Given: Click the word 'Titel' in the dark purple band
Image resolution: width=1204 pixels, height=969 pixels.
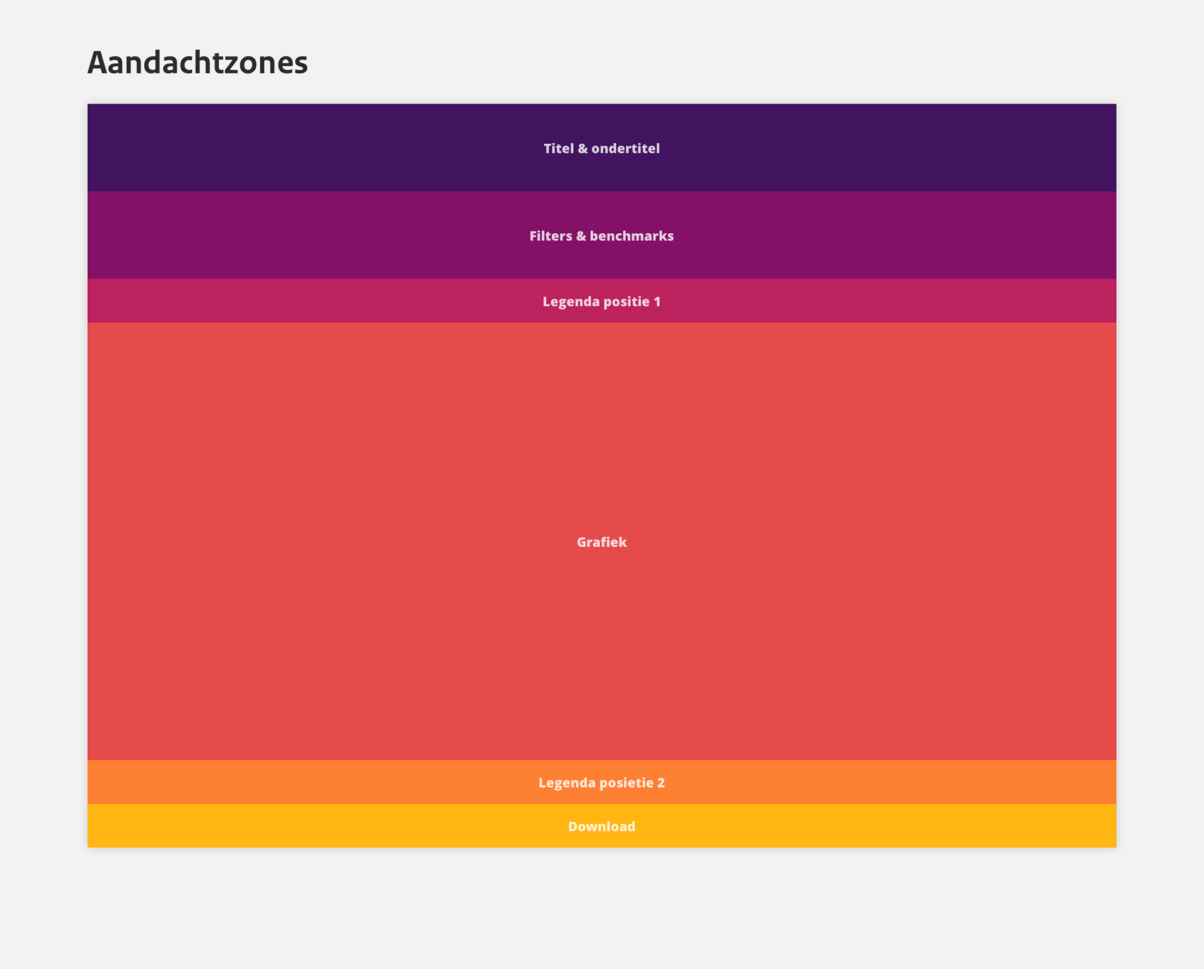Looking at the screenshot, I should (559, 149).
